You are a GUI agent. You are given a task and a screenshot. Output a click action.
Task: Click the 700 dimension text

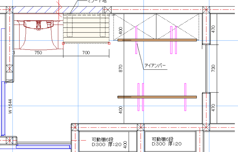86,53
